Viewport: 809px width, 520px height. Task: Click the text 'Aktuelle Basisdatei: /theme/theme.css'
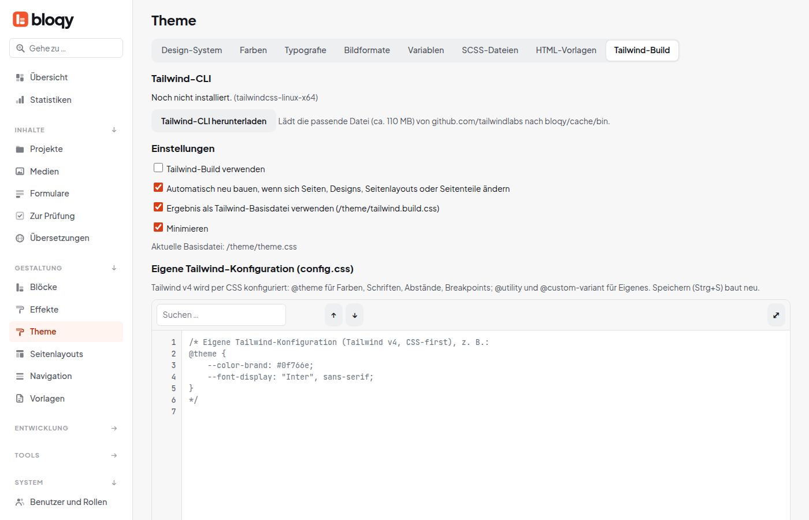click(x=224, y=247)
